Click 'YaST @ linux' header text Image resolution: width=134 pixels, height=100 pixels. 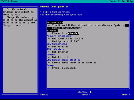(x=9, y=1)
